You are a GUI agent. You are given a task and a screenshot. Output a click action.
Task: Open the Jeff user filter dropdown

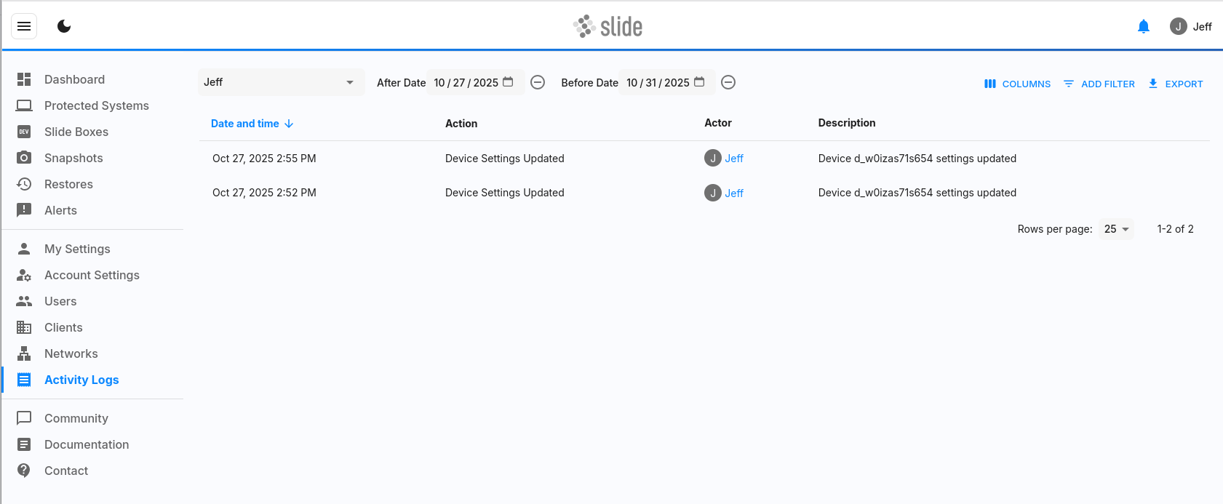pyautogui.click(x=281, y=82)
